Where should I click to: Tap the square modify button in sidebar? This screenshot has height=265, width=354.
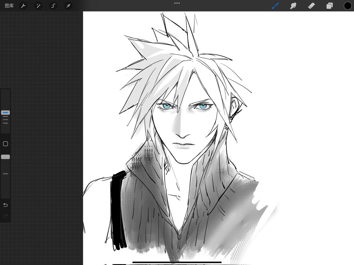coord(5,144)
